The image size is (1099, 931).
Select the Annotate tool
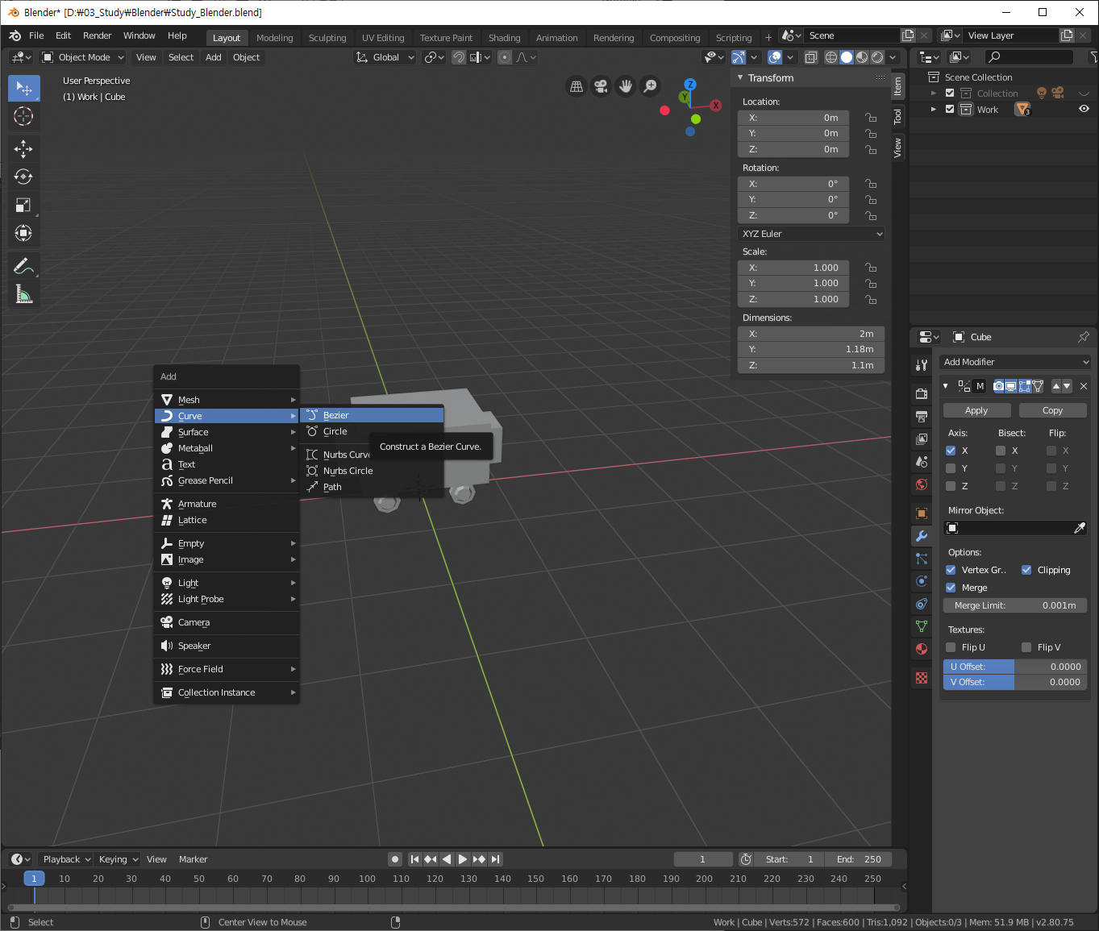[x=23, y=266]
